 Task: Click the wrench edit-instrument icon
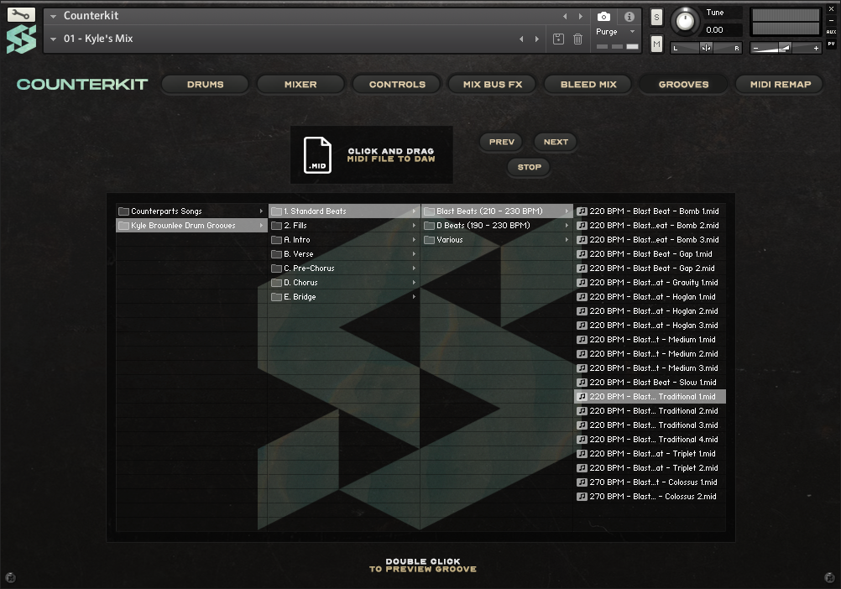tap(21, 14)
